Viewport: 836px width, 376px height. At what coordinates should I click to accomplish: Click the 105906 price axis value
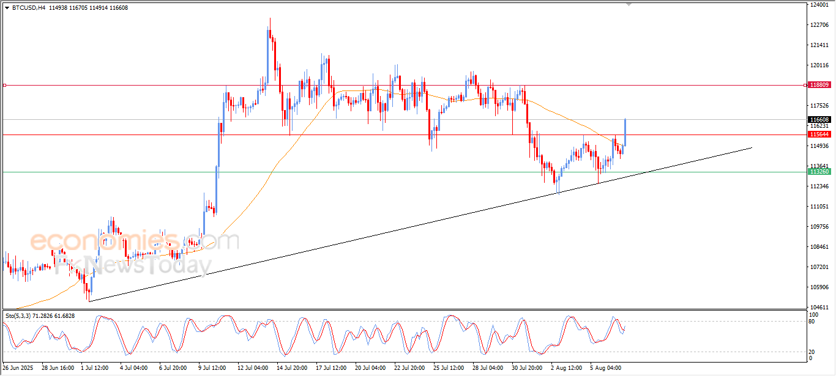click(x=819, y=287)
